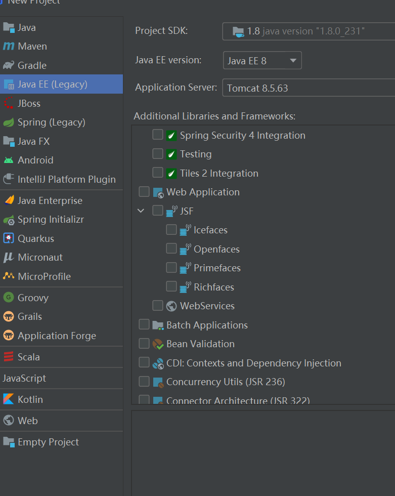Click the Gradle elephant icon
Viewport: 395px width, 496px height.
point(8,65)
